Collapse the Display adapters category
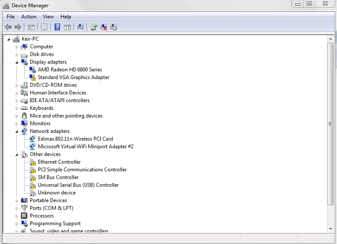This screenshot has height=244, width=337. [17, 62]
